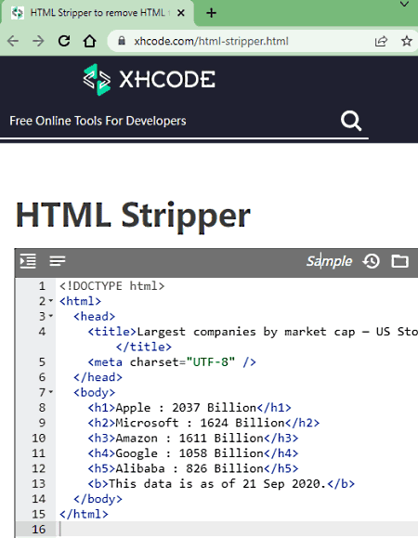Collapse the body tag fold arrow on line 7
Image resolution: width=418 pixels, height=538 pixels.
coord(51,392)
